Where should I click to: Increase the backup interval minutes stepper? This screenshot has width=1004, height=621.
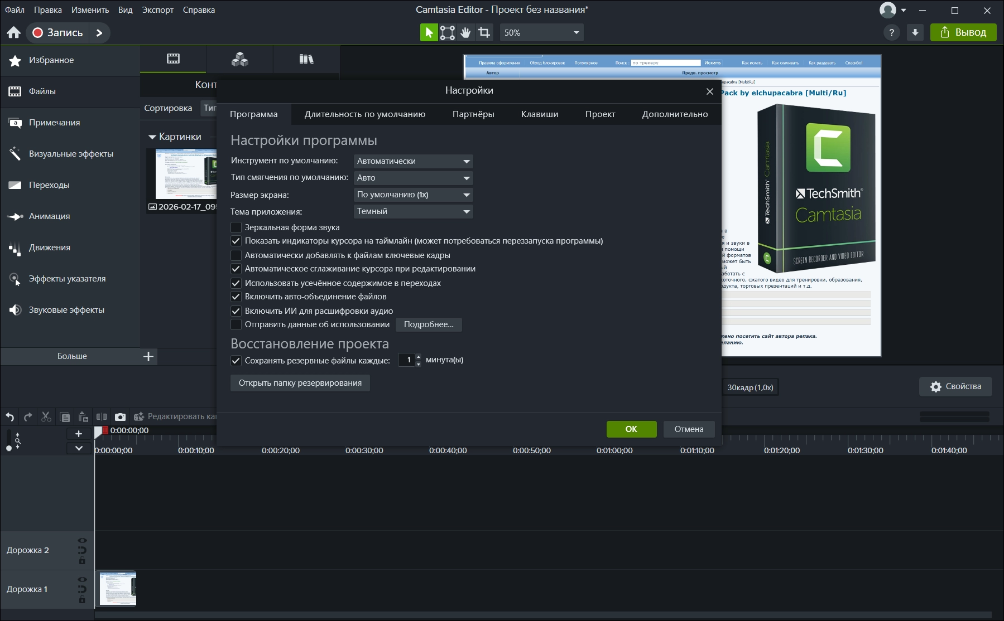(x=419, y=357)
